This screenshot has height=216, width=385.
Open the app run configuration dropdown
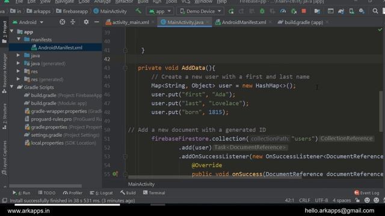pyautogui.click(x=160, y=11)
